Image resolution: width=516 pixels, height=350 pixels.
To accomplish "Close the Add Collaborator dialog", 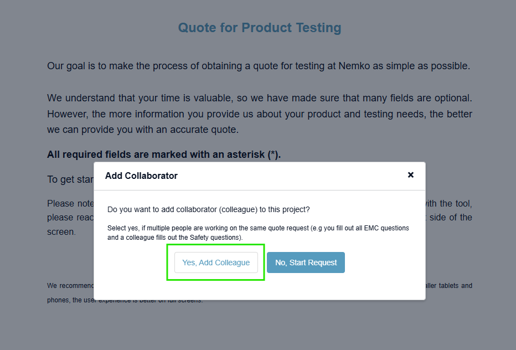I will click(411, 175).
